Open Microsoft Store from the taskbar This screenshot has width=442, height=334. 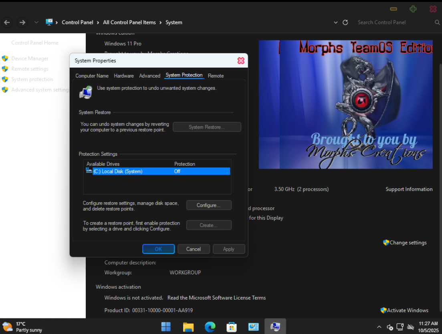pyautogui.click(x=232, y=327)
